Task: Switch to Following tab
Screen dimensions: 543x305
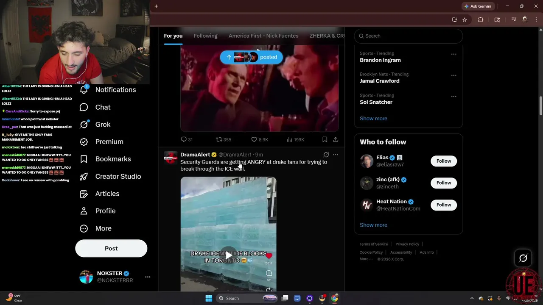Action: pos(205,36)
